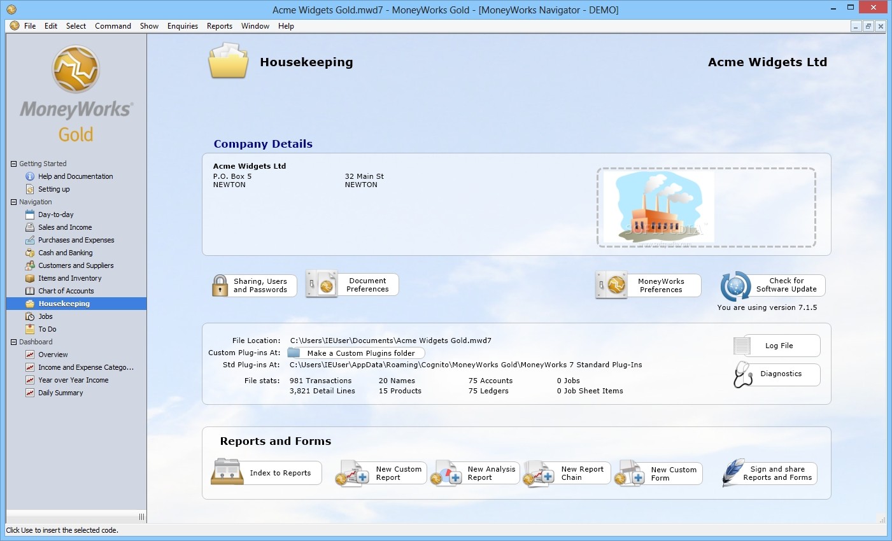The image size is (892, 541).
Task: Click Make a Custom Plugins folder button
Action: (x=357, y=353)
